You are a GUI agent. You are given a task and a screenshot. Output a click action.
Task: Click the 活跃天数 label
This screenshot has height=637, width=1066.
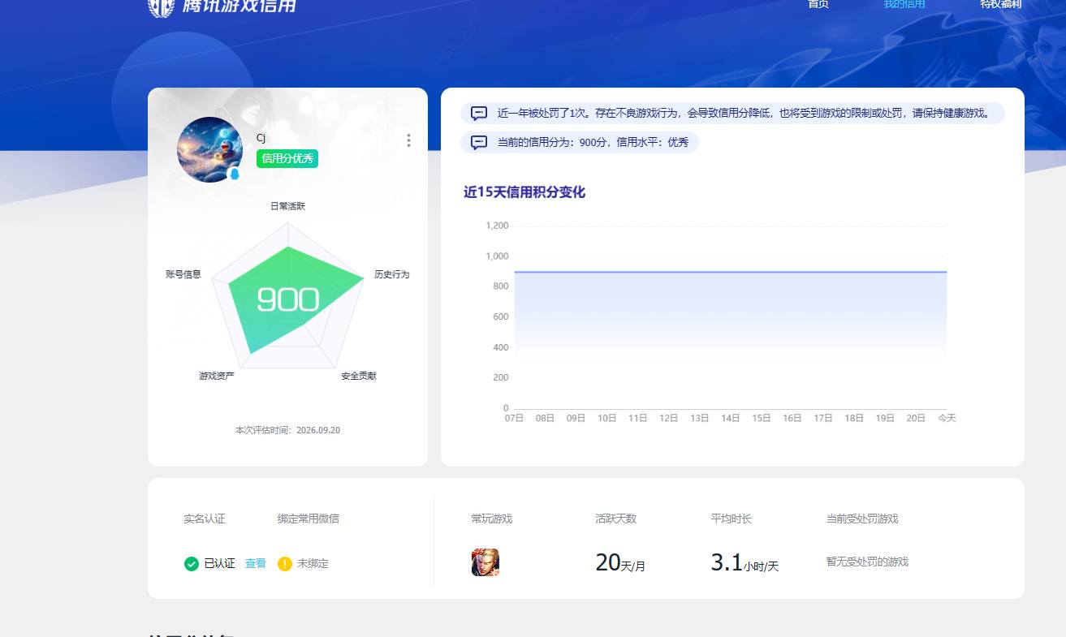pos(616,519)
